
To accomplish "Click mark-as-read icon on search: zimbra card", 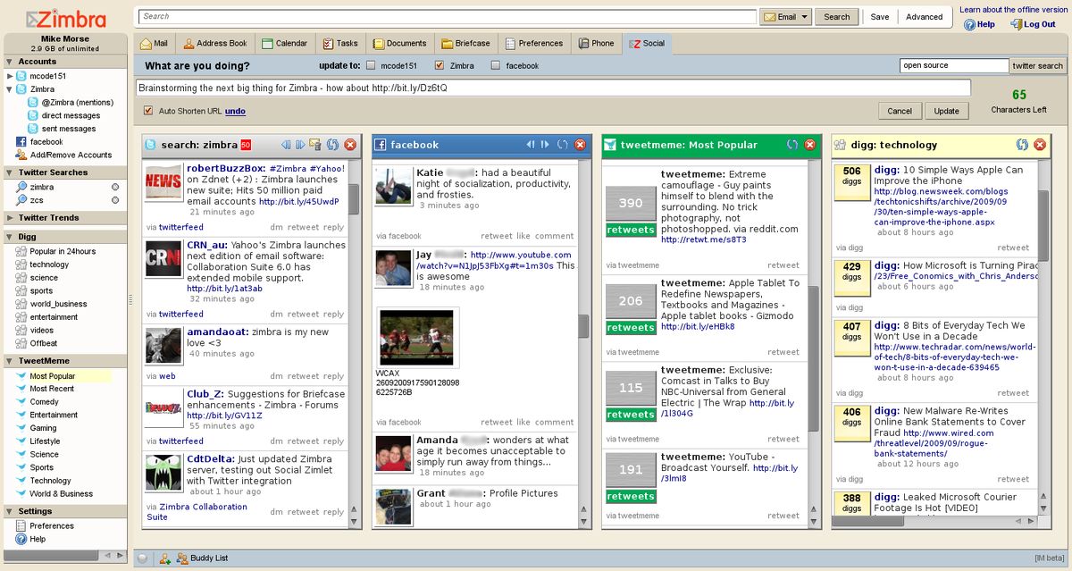I will click(x=315, y=145).
